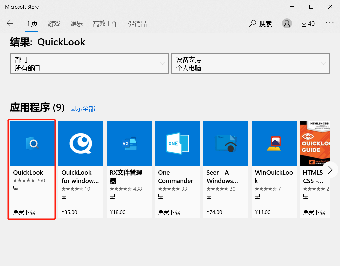Click the ¥14.00 price
This screenshot has width=340, height=266.
pos(263,212)
